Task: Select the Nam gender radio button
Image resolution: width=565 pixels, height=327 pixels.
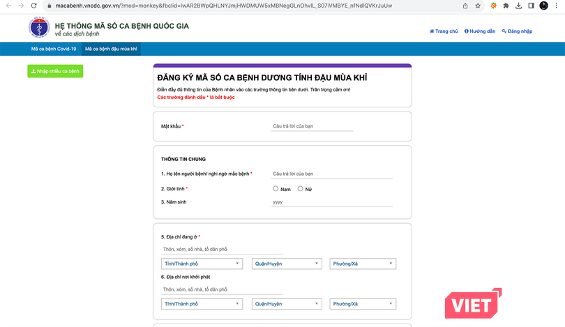Action: tap(276, 189)
